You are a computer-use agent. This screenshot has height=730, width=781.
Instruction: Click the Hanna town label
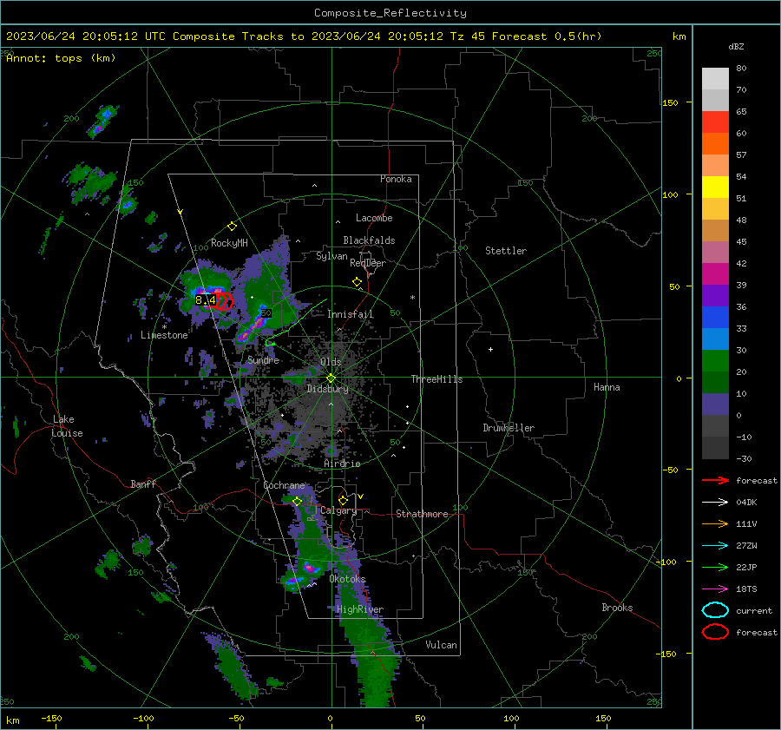607,387
